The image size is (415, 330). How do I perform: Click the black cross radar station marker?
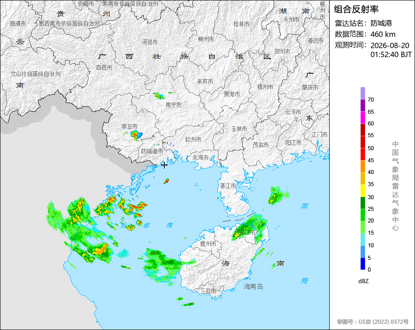tap(164, 165)
